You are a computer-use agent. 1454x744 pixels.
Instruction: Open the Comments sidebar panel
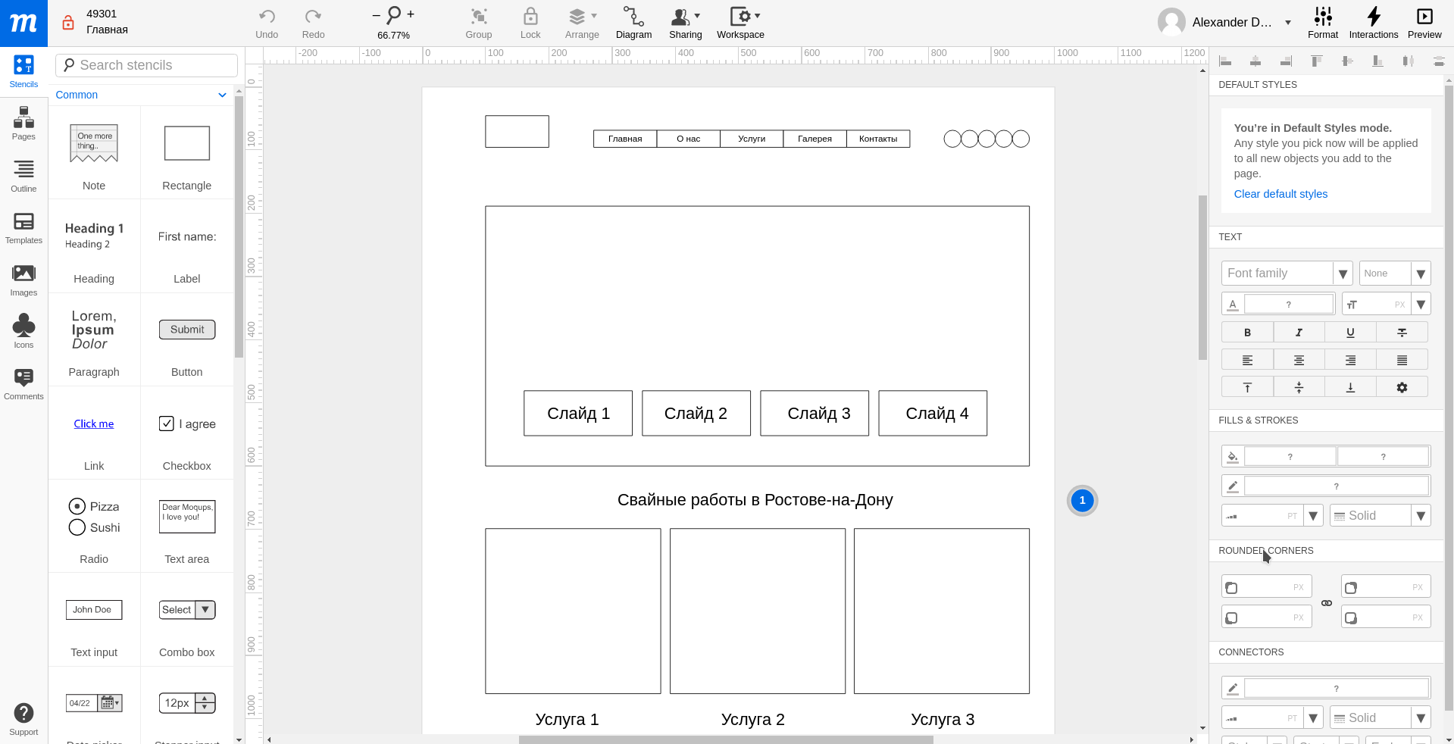pos(23,383)
